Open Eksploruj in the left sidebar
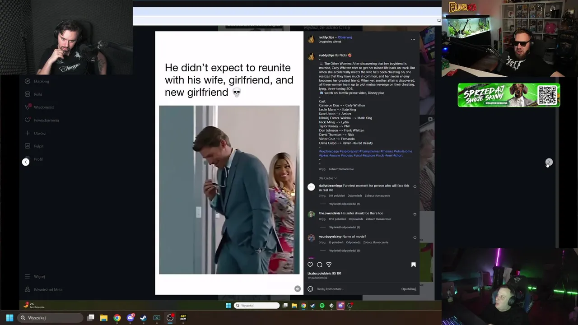The image size is (578, 325). [x=37, y=81]
